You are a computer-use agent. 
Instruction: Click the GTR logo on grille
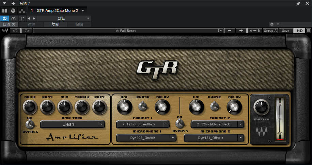(x=157, y=69)
